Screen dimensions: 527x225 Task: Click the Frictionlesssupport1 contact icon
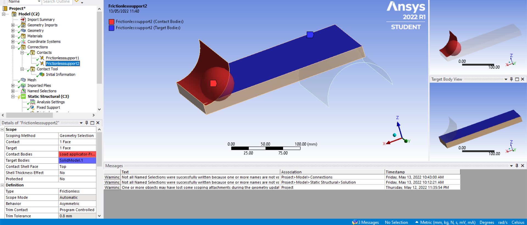click(42, 58)
